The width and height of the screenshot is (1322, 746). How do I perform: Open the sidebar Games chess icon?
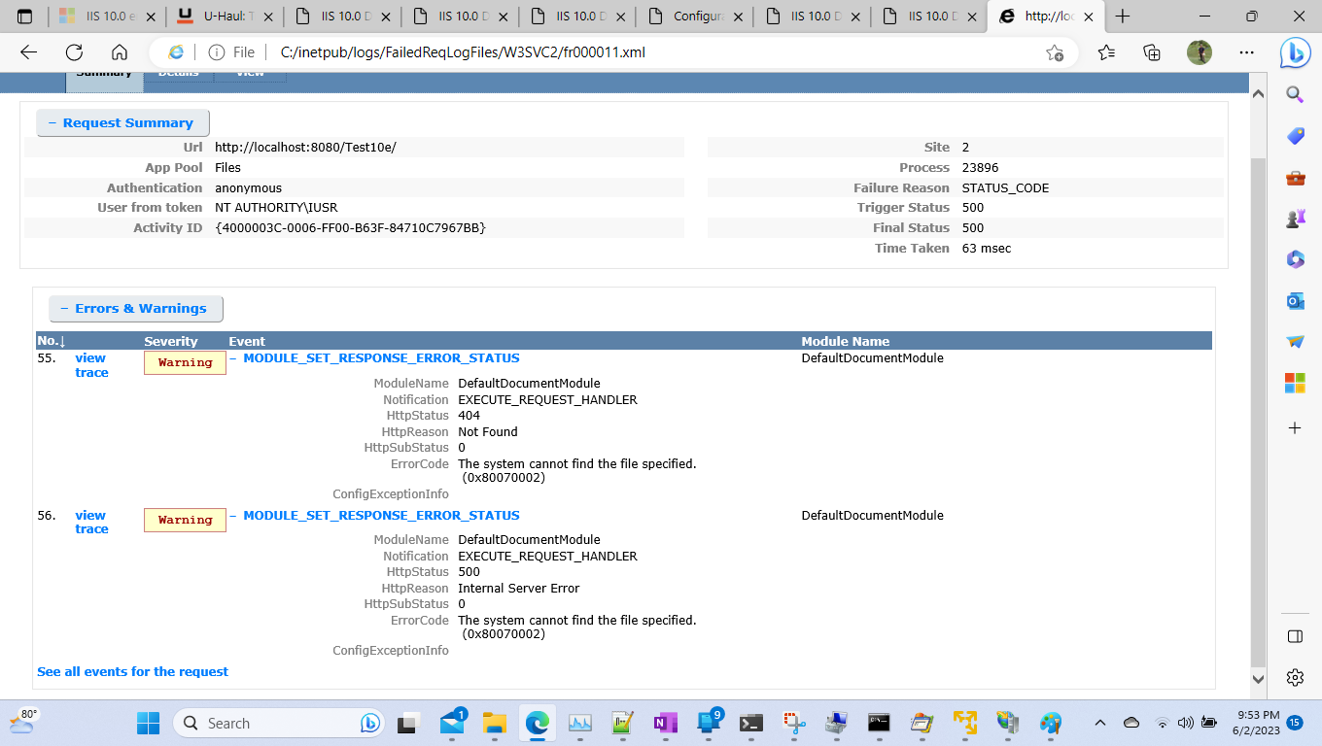pos(1295,219)
